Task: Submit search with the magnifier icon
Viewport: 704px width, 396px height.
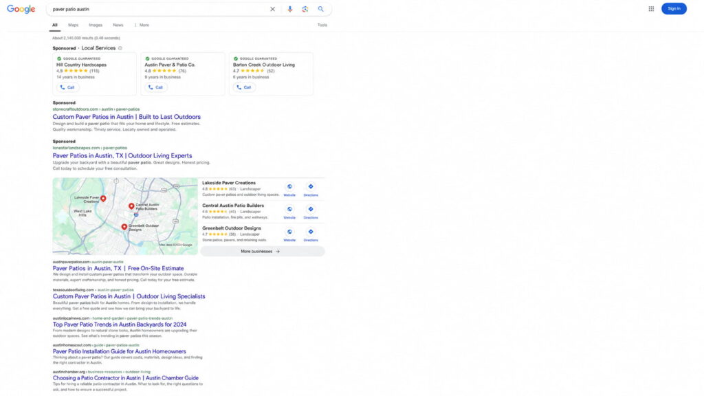Action: coord(320,9)
